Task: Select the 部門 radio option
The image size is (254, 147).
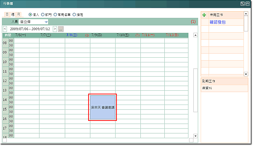Action: coord(43,15)
